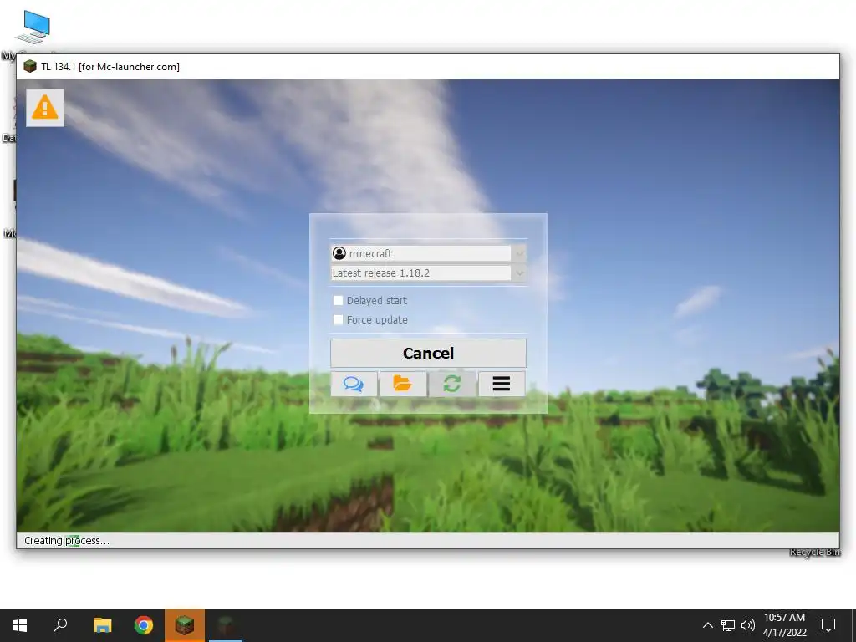Click the account avatar icon beside minecraft
Screen dimensions: 856x642
click(339, 253)
